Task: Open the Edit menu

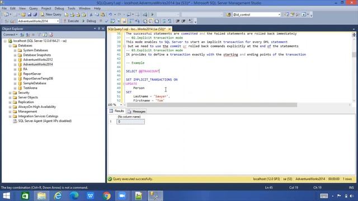Action: 13,8
